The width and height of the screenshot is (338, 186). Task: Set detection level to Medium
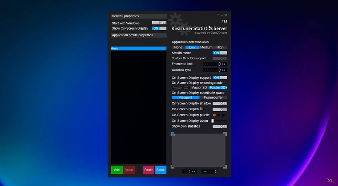click(x=206, y=47)
